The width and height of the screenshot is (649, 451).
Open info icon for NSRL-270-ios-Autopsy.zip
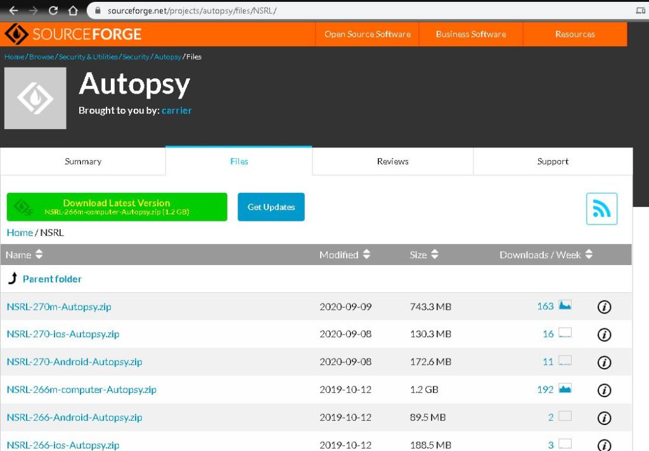(x=604, y=335)
